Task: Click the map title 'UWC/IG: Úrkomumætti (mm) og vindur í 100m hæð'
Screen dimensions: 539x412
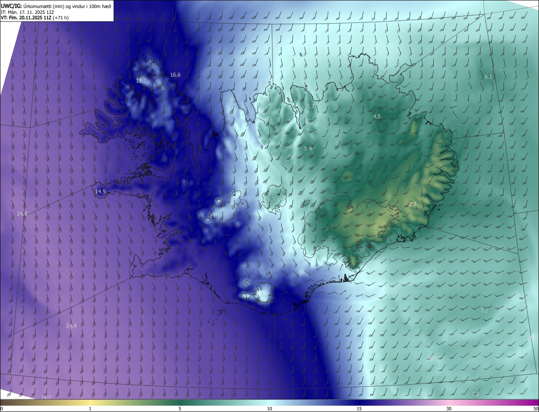Action: [56, 5]
